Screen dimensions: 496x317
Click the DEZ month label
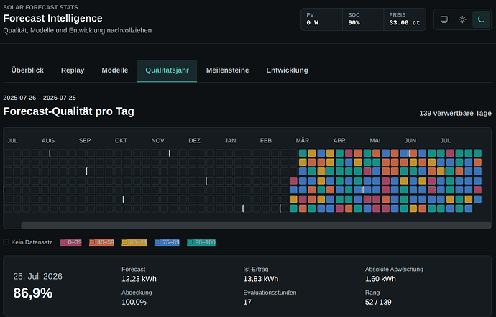click(194, 140)
